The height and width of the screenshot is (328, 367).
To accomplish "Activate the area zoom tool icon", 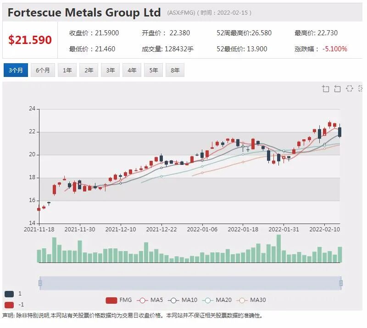I will [326, 88].
